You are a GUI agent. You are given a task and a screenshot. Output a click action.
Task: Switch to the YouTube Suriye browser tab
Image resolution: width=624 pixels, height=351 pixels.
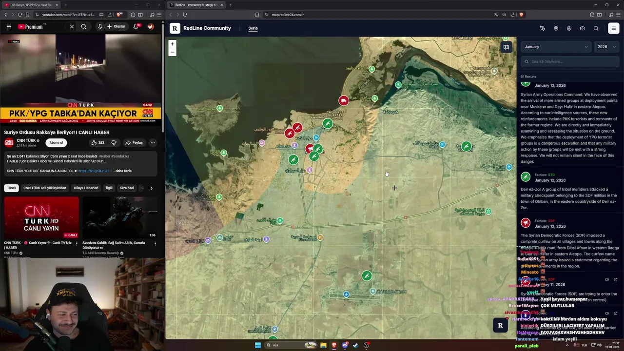point(30,5)
